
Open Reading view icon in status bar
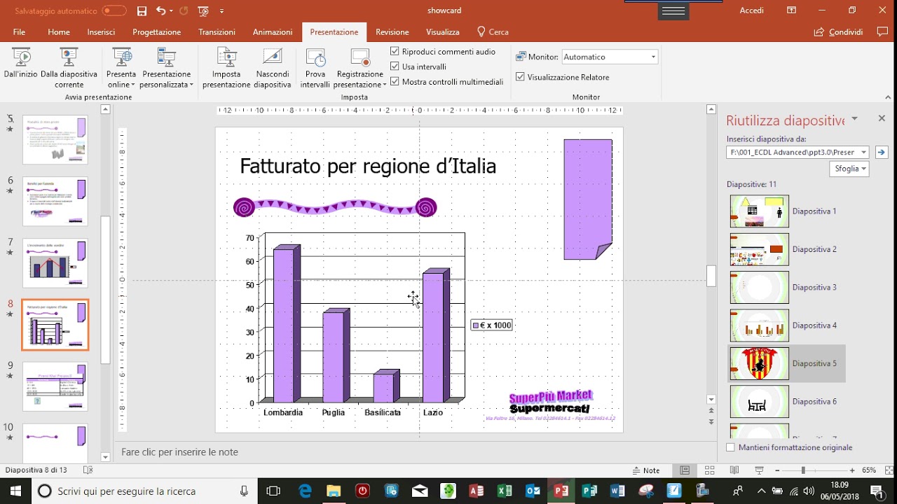[x=734, y=470]
